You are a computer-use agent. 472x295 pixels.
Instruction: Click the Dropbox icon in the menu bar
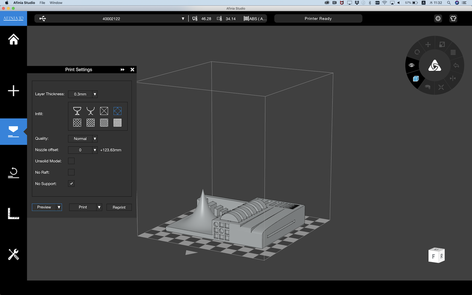357,3
